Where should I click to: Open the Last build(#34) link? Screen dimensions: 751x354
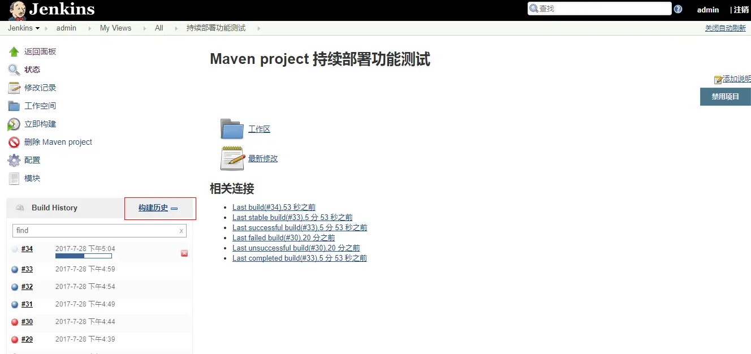pos(274,208)
